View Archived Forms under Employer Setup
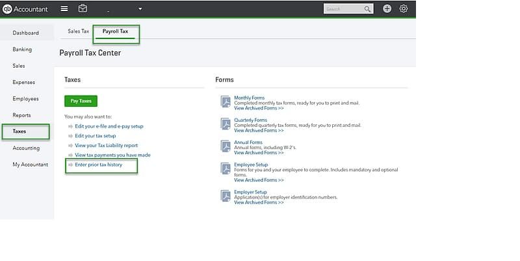Viewport: 520px width, 261px height. click(x=259, y=202)
